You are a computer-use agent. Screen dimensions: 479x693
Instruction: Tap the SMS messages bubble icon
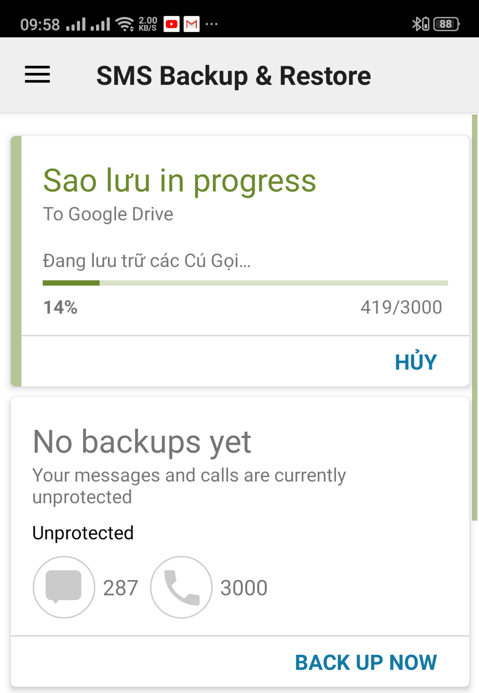point(64,587)
